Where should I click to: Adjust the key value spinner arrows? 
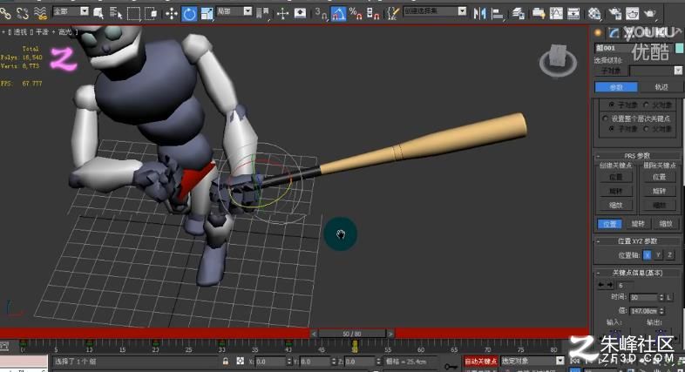coord(661,311)
